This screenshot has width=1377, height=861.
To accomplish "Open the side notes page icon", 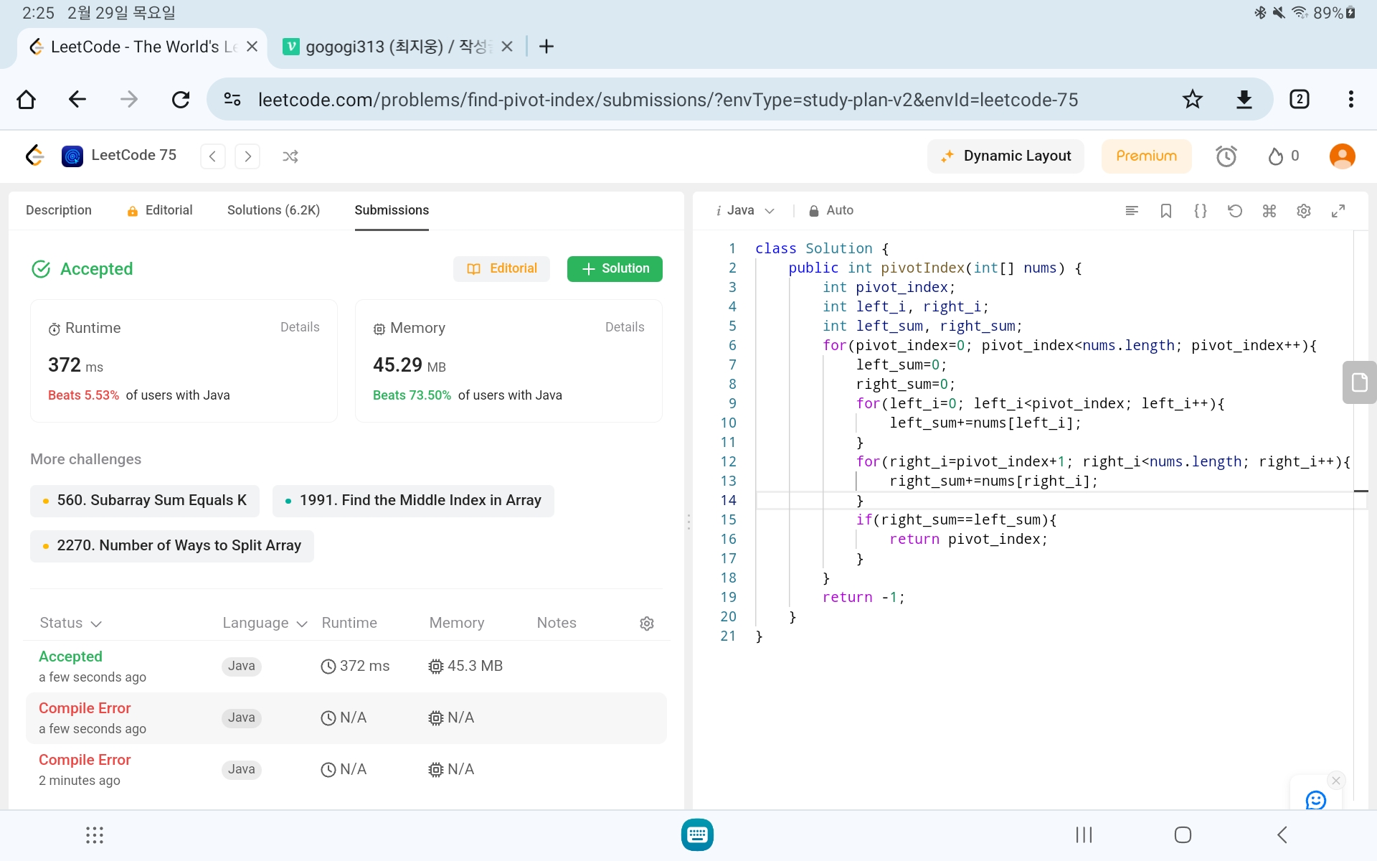I will coord(1359,382).
